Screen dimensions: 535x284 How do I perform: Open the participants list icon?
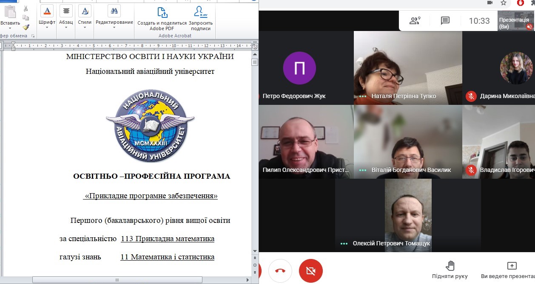(415, 21)
